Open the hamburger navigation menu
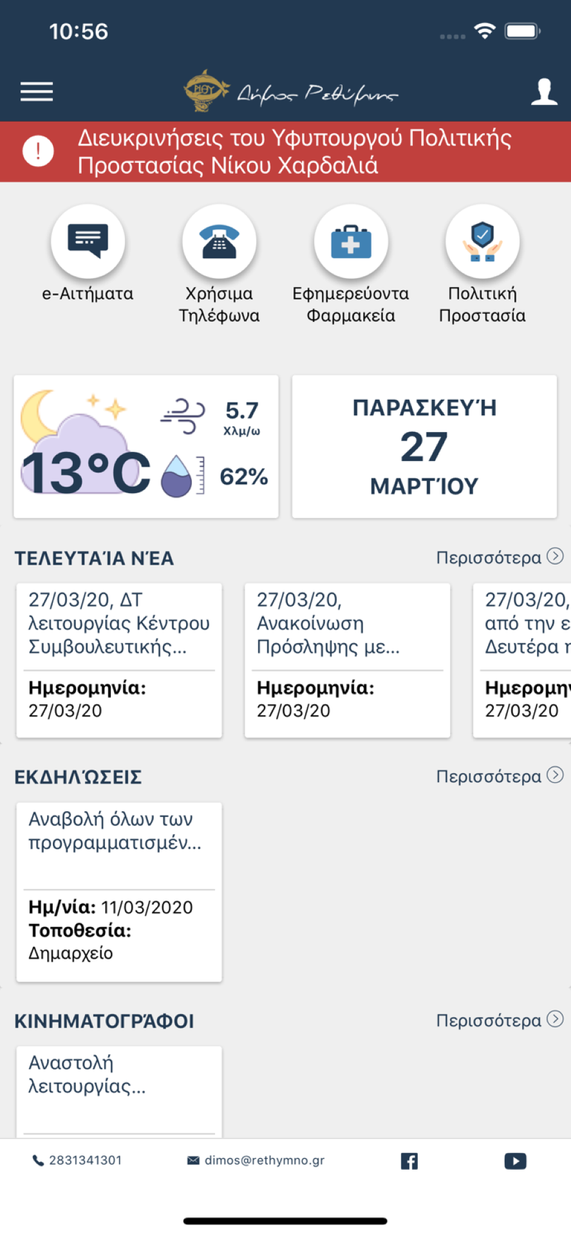The height and width of the screenshot is (1236, 571). 37,92
